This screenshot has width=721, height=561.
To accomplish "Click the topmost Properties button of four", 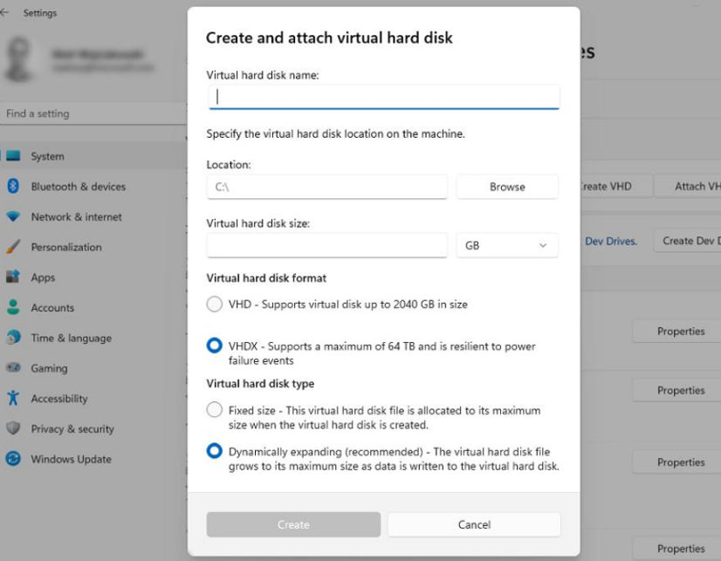I will pyautogui.click(x=676, y=332).
